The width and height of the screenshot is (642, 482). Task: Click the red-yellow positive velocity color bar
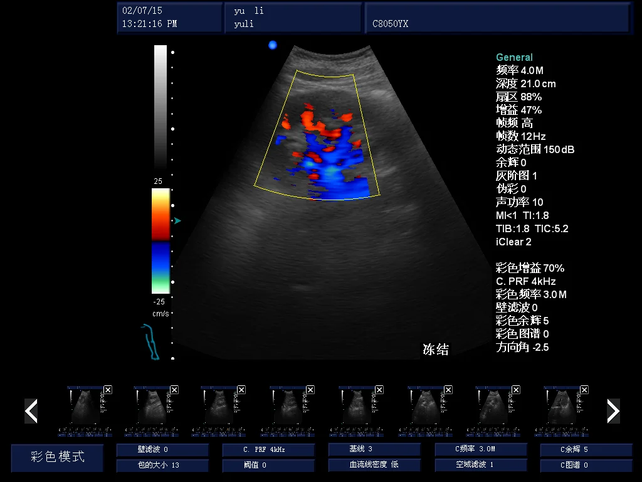point(160,215)
